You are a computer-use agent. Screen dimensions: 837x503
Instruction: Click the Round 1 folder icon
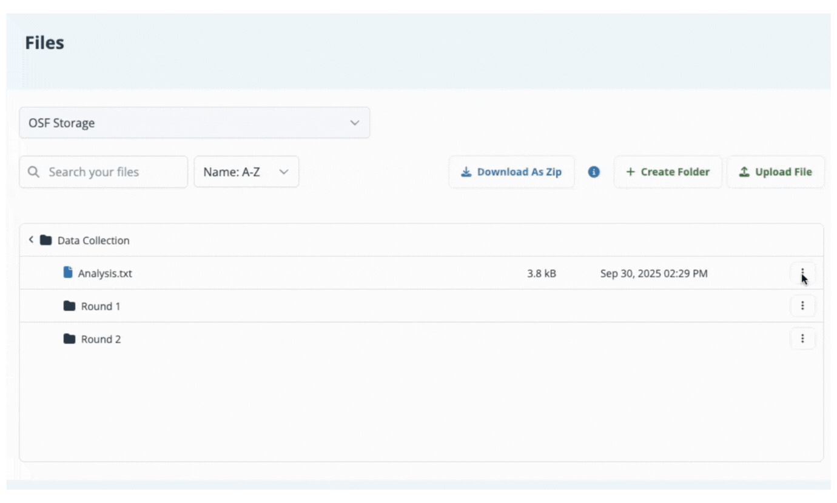(70, 306)
